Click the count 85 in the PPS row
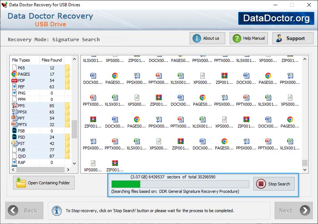This screenshot has height=224, width=318. (52, 106)
